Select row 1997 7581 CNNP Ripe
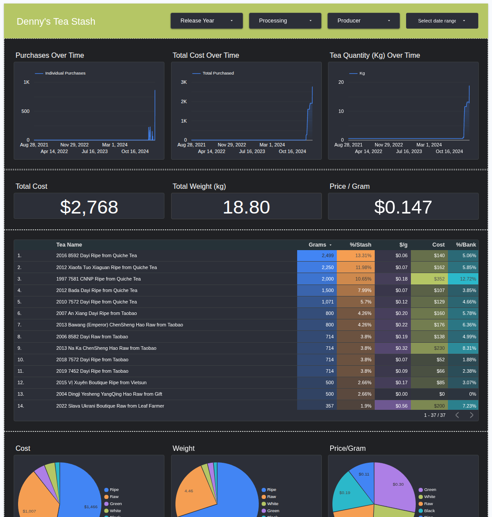This screenshot has width=492, height=517. tap(246, 279)
